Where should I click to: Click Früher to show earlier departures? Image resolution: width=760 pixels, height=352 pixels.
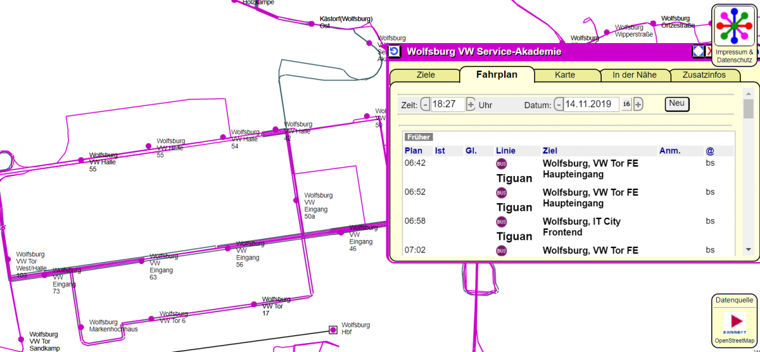(419, 137)
